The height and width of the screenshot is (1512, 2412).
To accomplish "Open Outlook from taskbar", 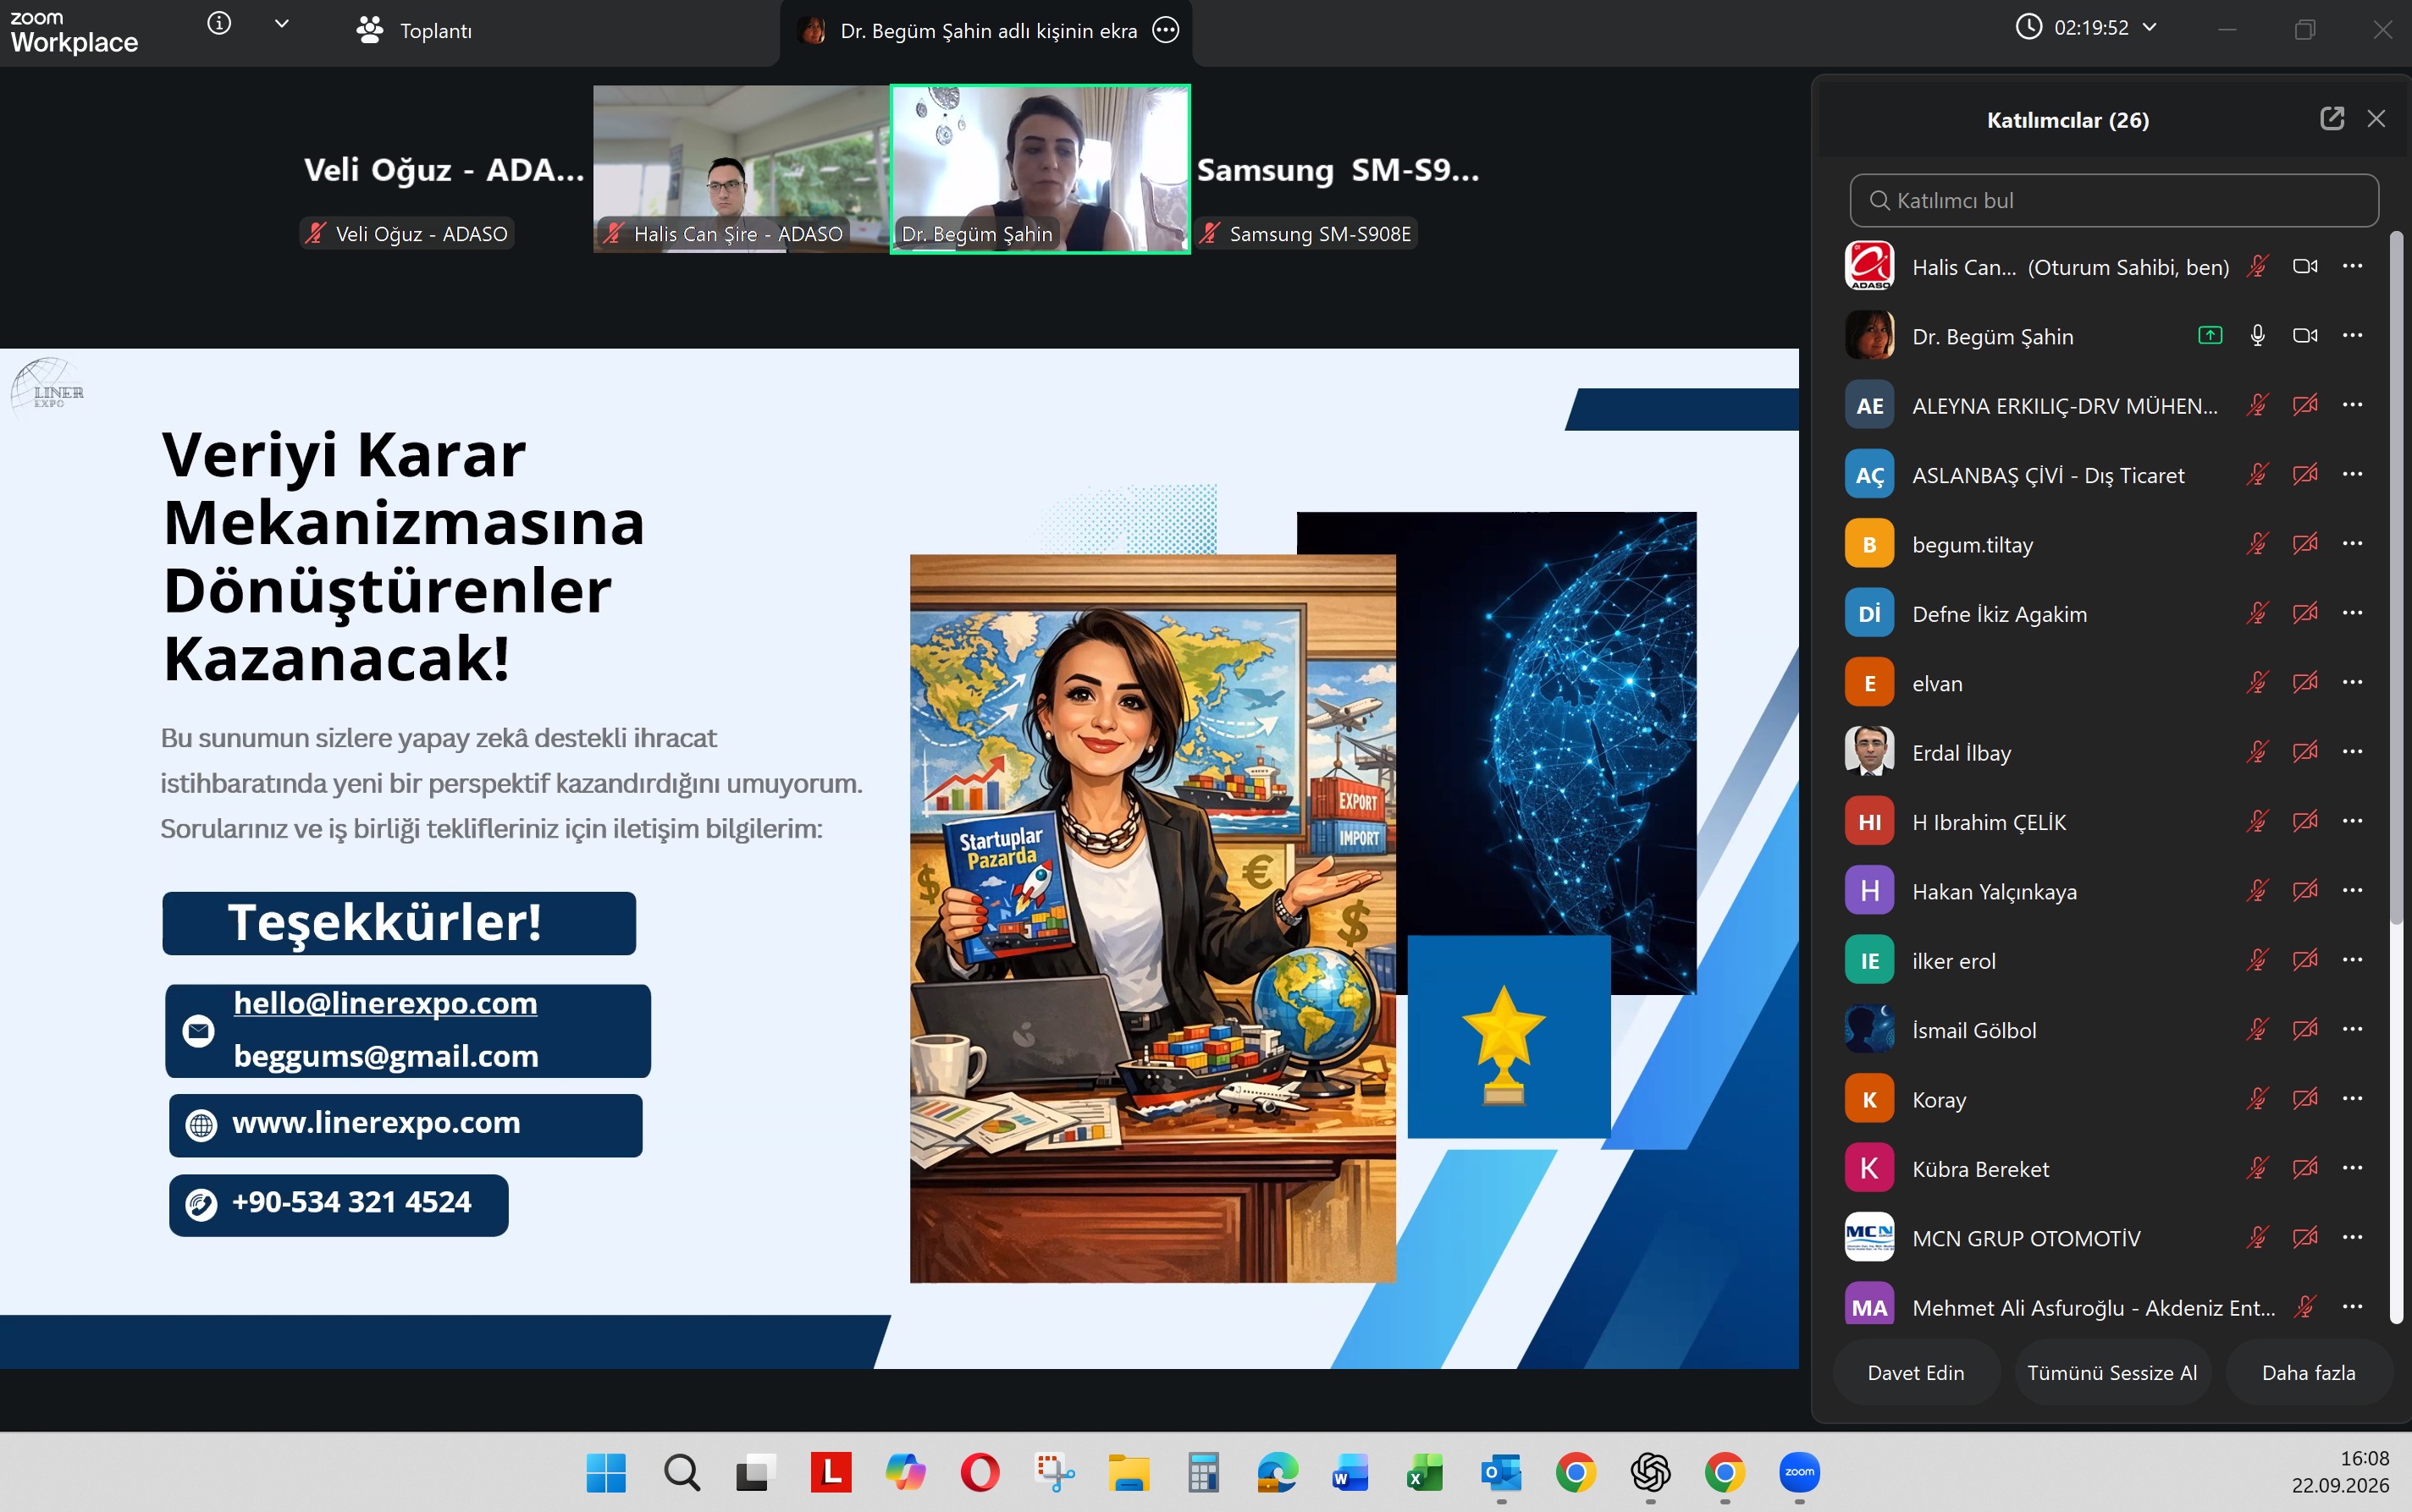I will coord(1501,1473).
